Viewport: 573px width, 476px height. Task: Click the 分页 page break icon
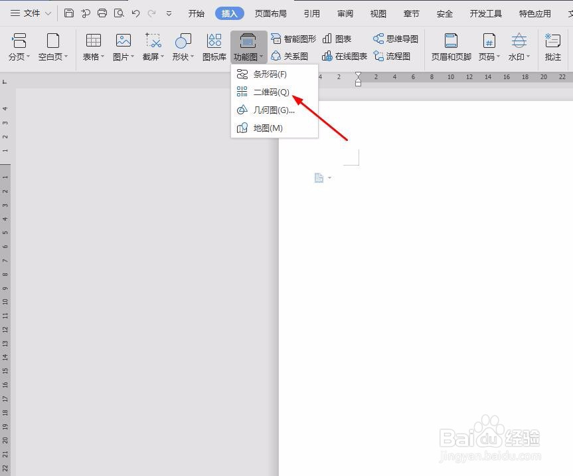point(19,41)
